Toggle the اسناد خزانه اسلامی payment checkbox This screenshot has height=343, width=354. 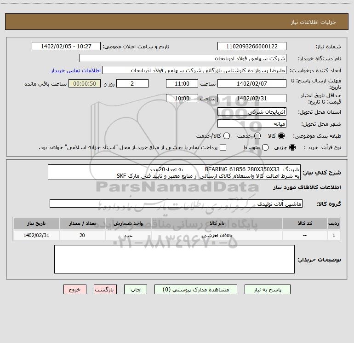(x=223, y=147)
